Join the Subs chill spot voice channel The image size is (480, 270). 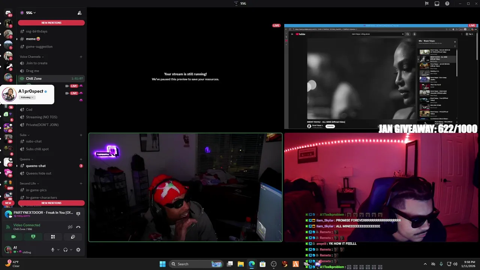[x=51, y=149]
